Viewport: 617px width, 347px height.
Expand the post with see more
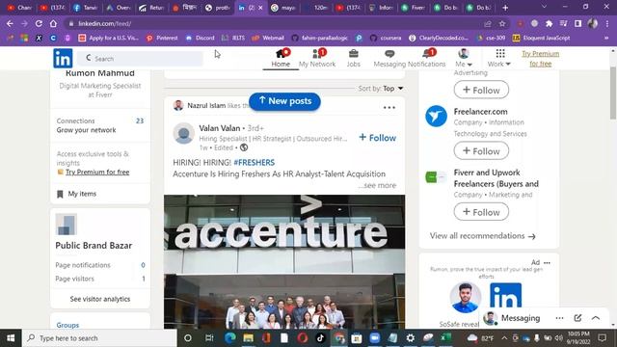point(377,185)
